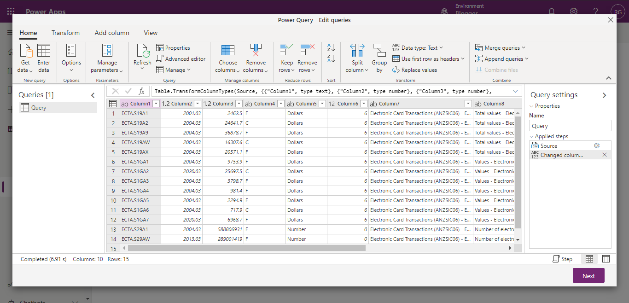Open Column3 filter dropdown

tap(239, 104)
